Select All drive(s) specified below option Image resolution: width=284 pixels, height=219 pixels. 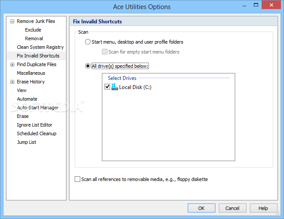pyautogui.click(x=117, y=66)
